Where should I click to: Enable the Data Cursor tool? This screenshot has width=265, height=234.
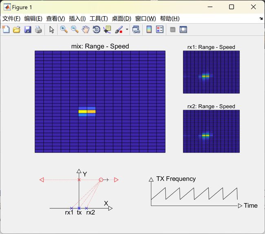coord(107,30)
